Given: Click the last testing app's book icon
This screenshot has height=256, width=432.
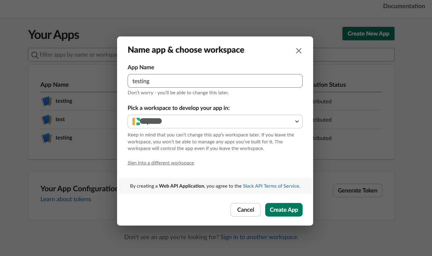Looking at the screenshot, I should click(x=46, y=138).
